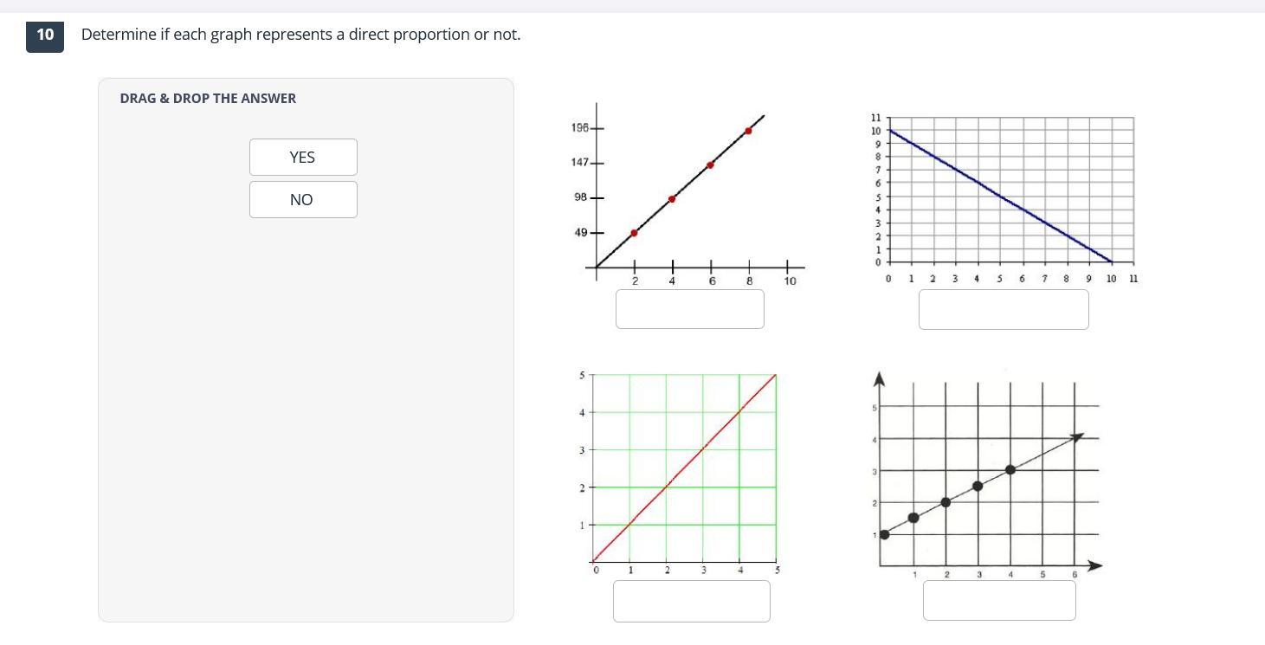Image resolution: width=1265 pixels, height=645 pixels.
Task: Click the red dot at 196 on first graph
Action: click(x=748, y=131)
